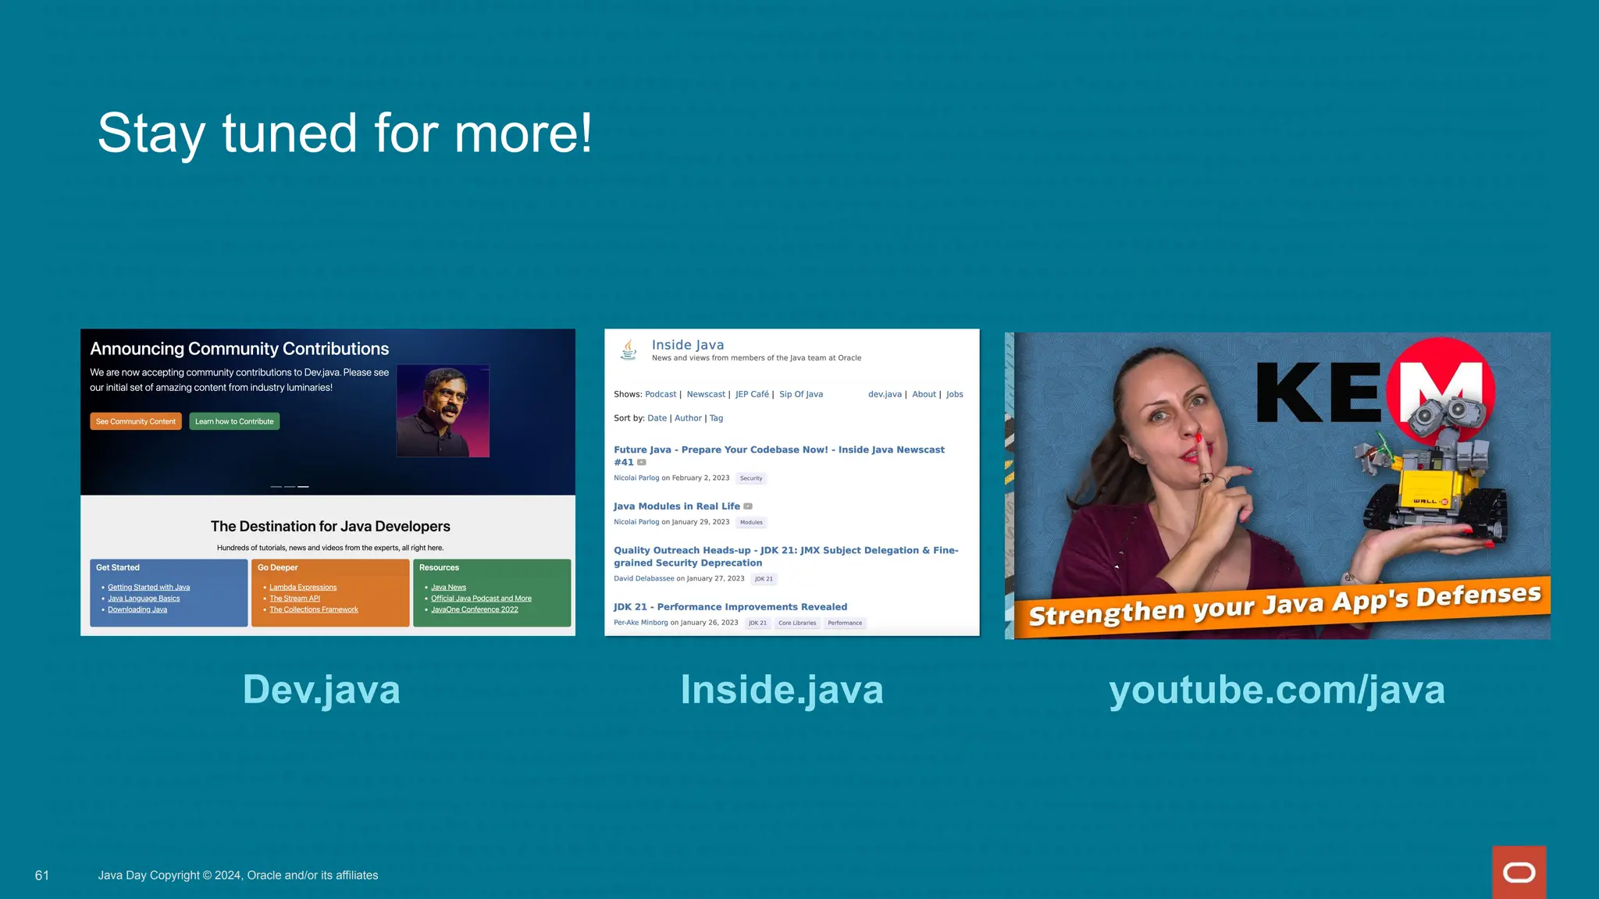Open The Collections Framework link
Image resolution: width=1599 pixels, height=899 pixels.
point(314,609)
